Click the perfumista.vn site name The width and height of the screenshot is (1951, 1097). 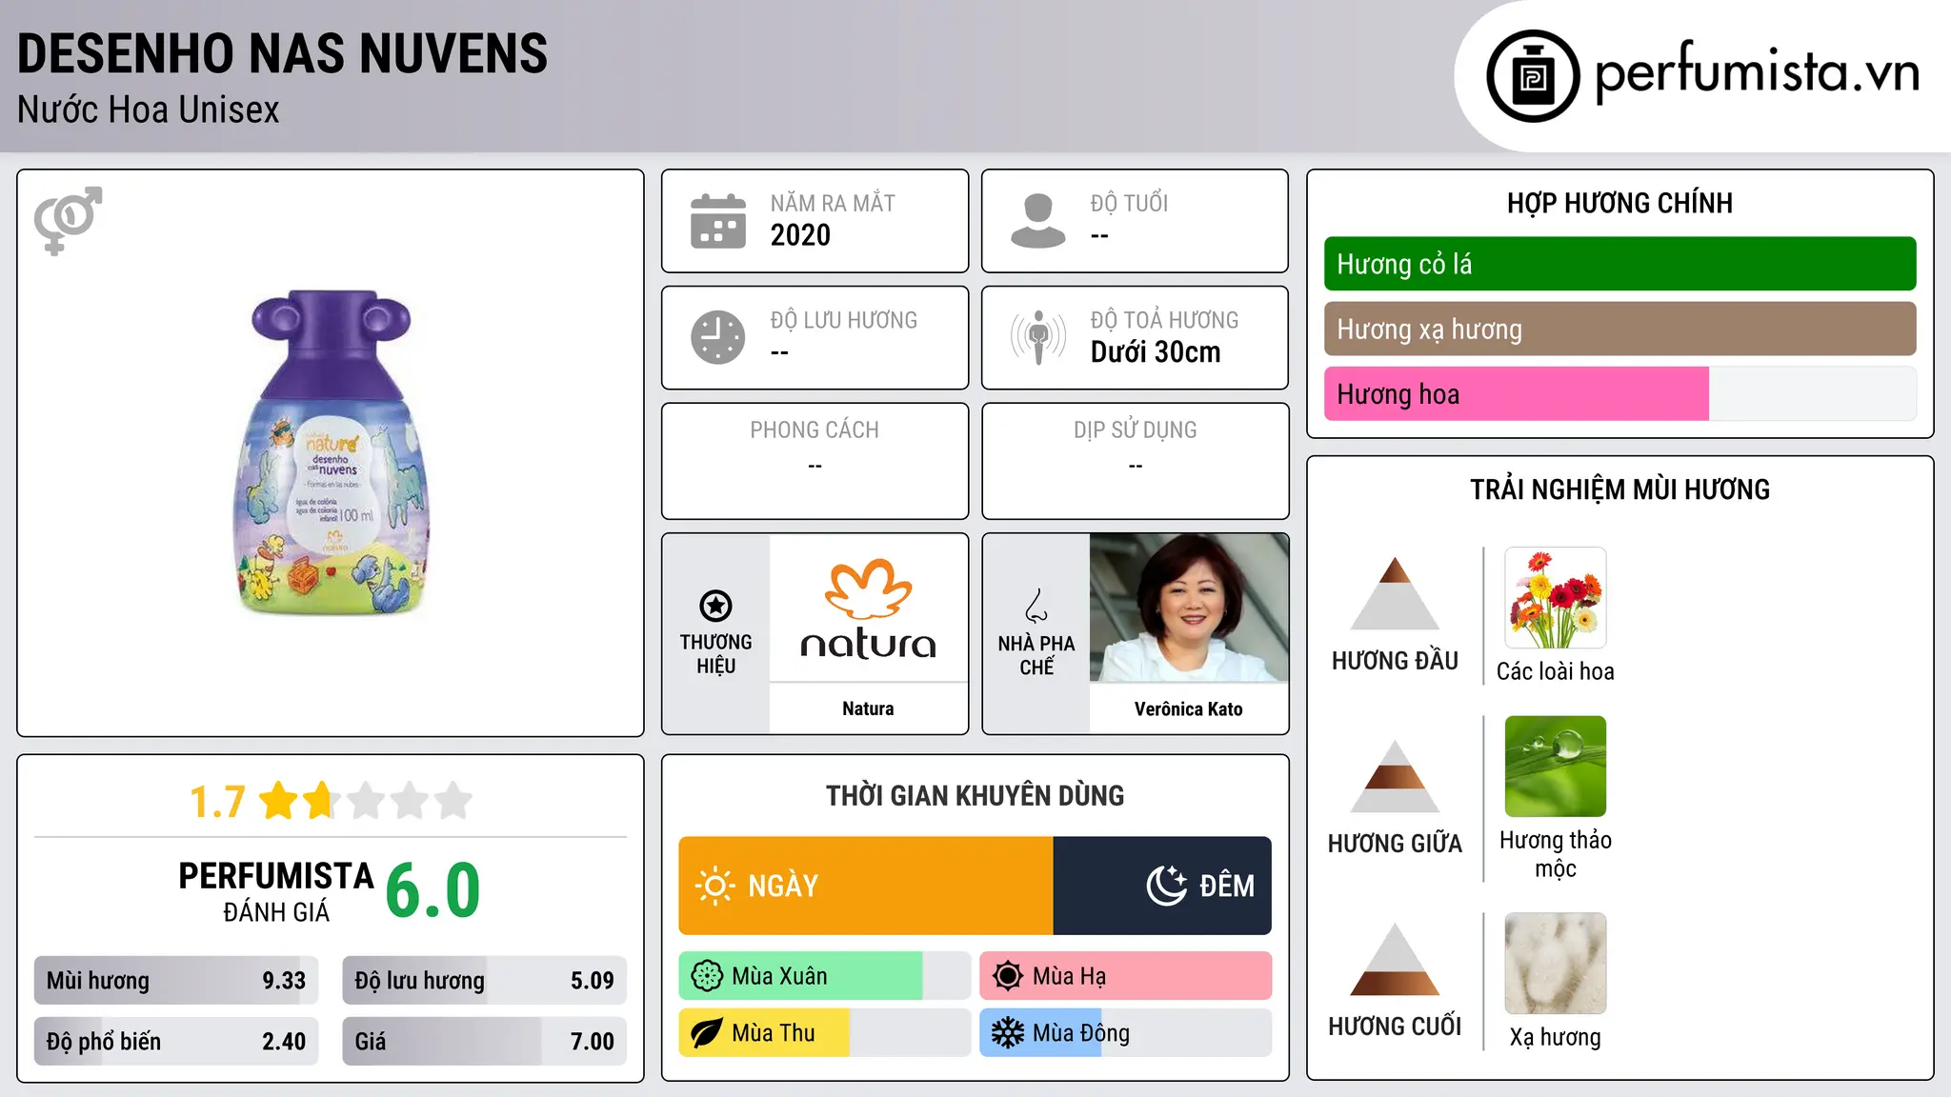(x=1758, y=71)
